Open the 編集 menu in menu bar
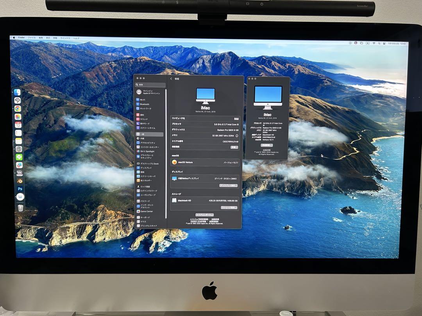This screenshot has width=422, height=316. pos(41,38)
